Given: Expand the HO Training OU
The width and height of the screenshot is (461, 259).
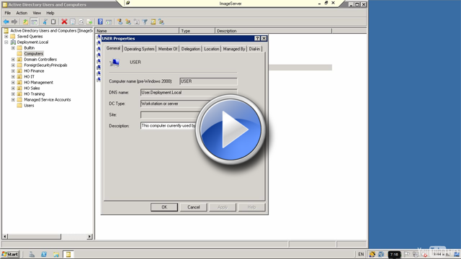Looking at the screenshot, I should 13,94.
